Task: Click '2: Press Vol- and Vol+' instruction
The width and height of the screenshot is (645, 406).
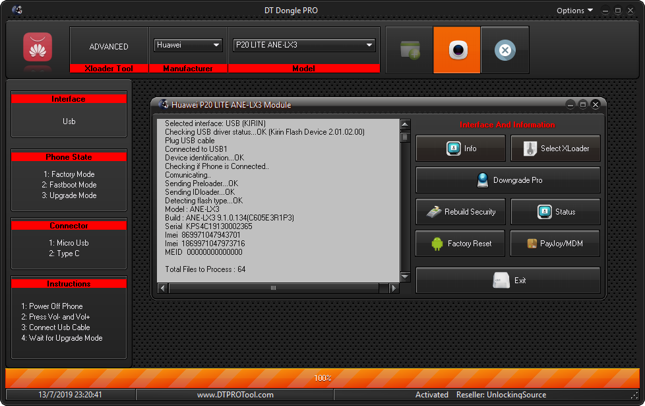Action: click(x=55, y=317)
